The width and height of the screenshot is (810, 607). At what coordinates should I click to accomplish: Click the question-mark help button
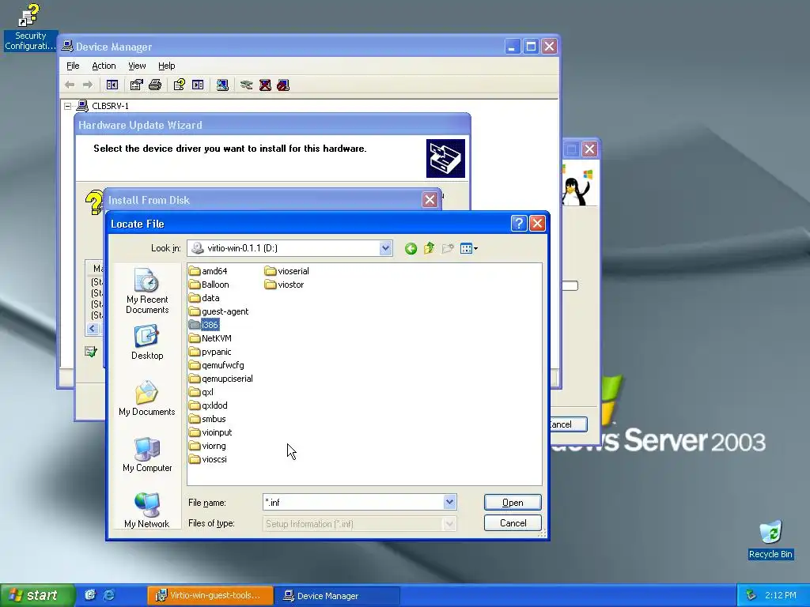coord(519,224)
